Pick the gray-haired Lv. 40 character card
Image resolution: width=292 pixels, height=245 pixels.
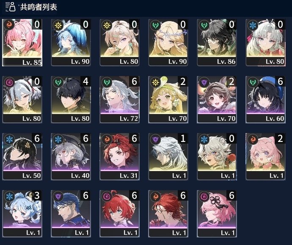(71, 157)
